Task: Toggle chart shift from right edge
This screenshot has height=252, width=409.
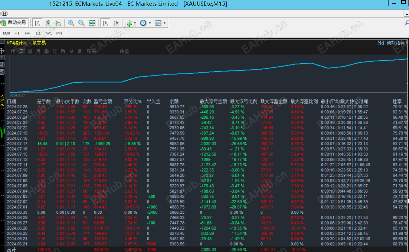Action: click(x=116, y=23)
